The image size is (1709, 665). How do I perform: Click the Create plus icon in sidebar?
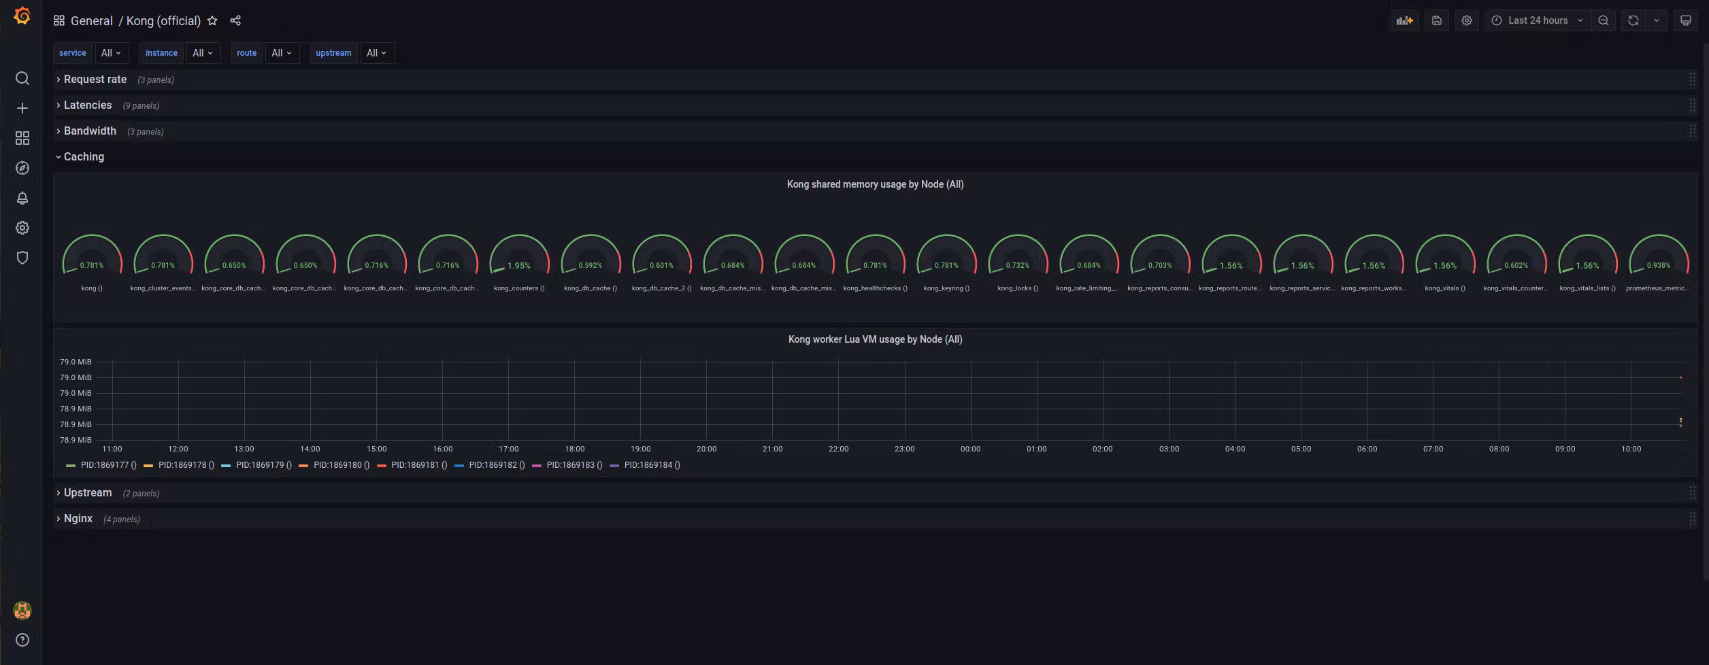tap(22, 108)
